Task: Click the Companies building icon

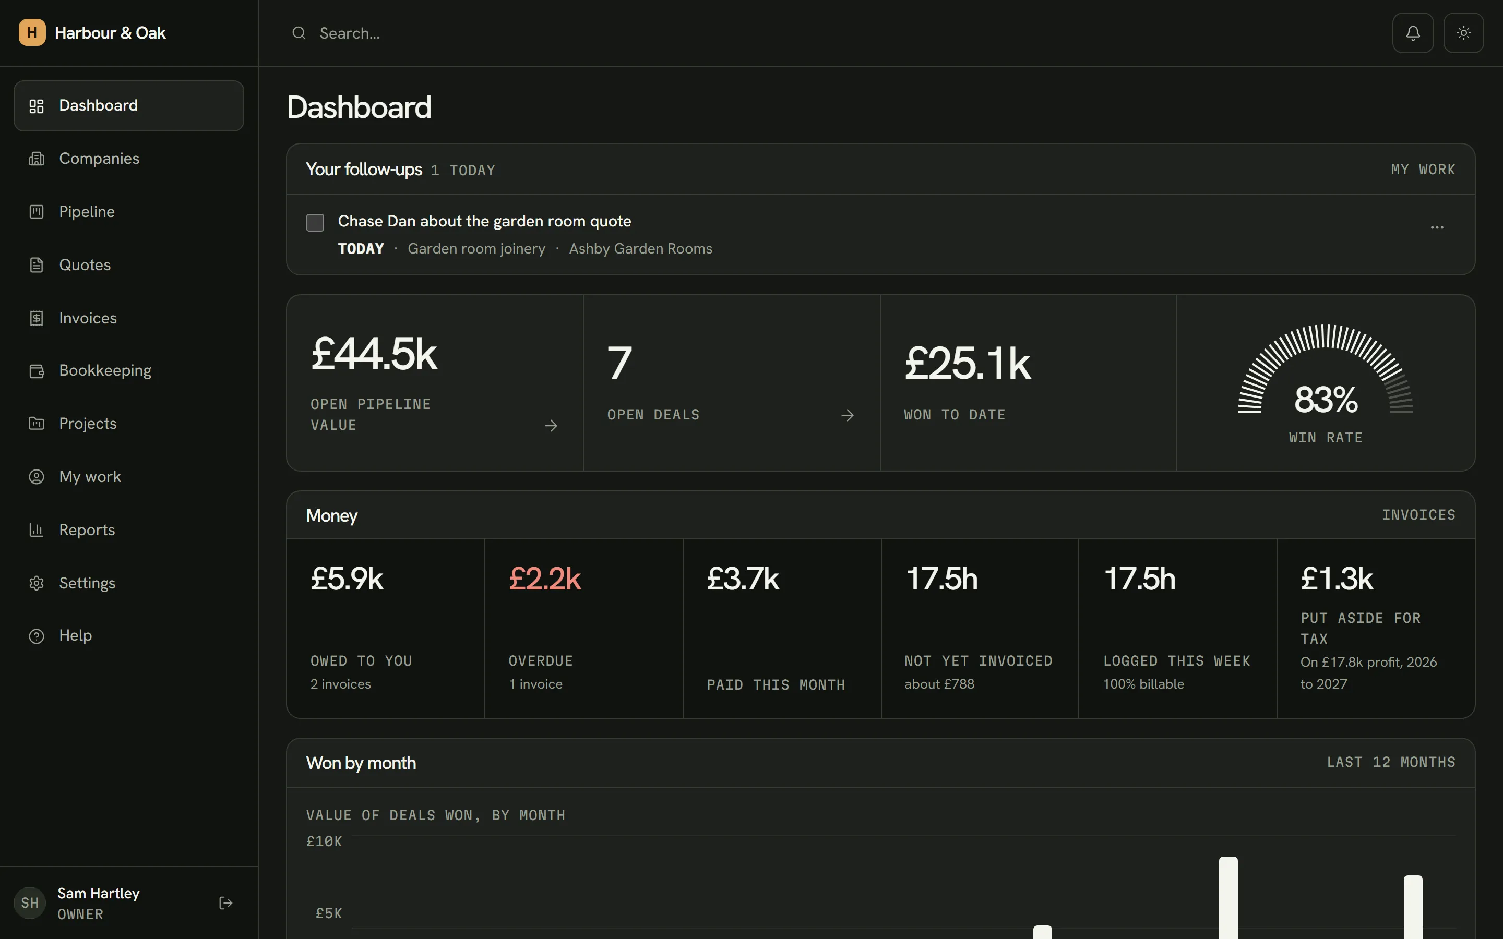Action: coord(37,159)
